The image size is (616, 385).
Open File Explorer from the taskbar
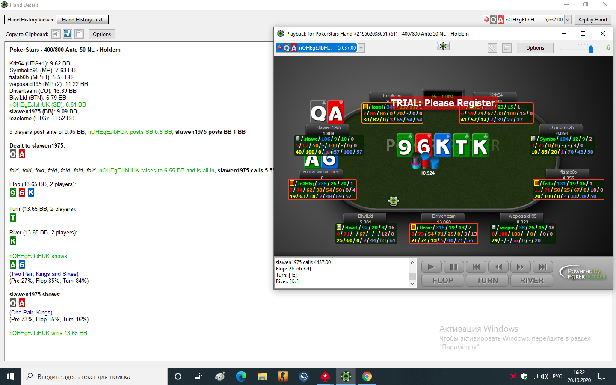(262, 376)
